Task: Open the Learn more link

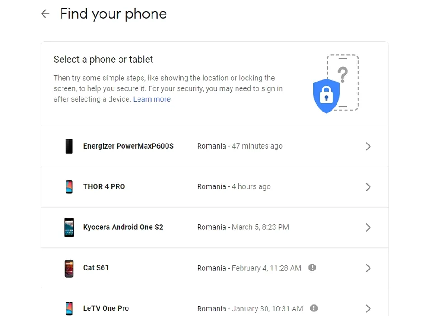Action: [x=152, y=99]
